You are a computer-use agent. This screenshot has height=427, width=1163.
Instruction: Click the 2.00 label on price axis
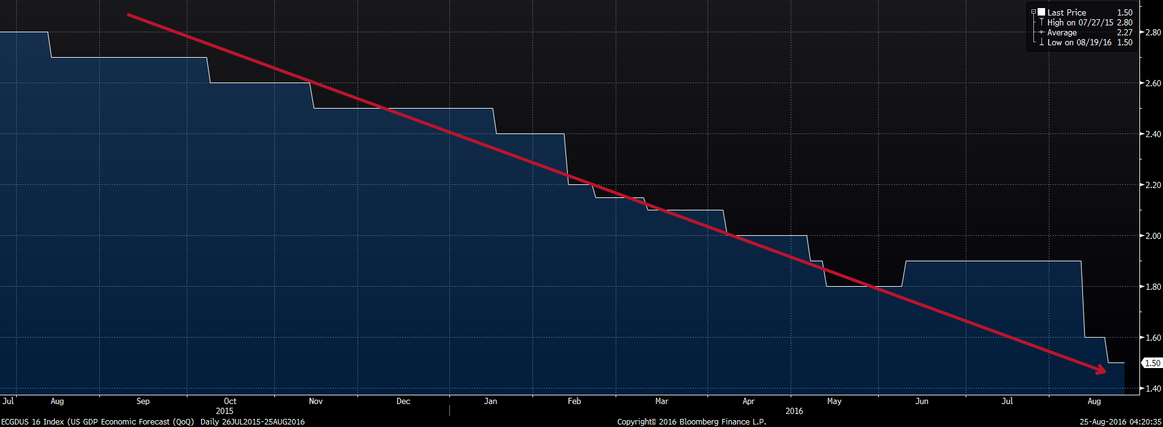coord(1153,236)
